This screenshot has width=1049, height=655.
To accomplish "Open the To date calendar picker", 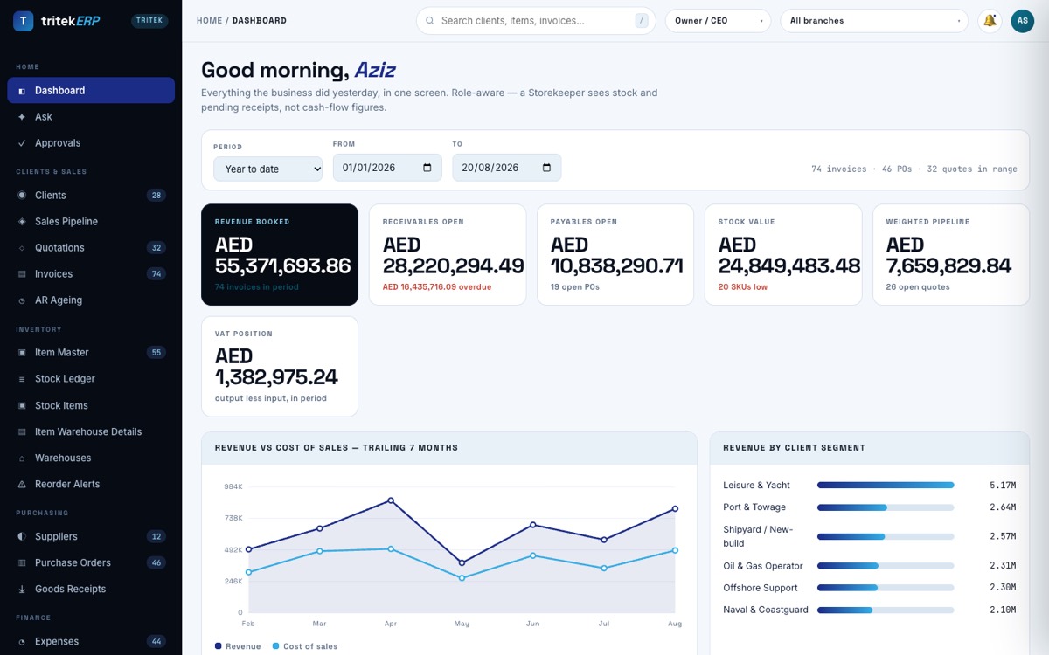I will [x=547, y=168].
